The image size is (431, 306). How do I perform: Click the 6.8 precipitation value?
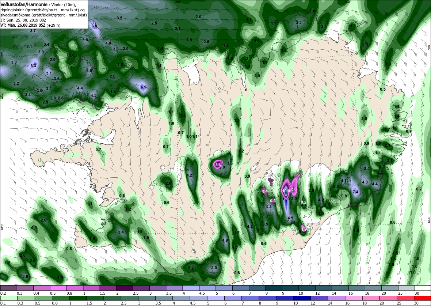coord(94,26)
